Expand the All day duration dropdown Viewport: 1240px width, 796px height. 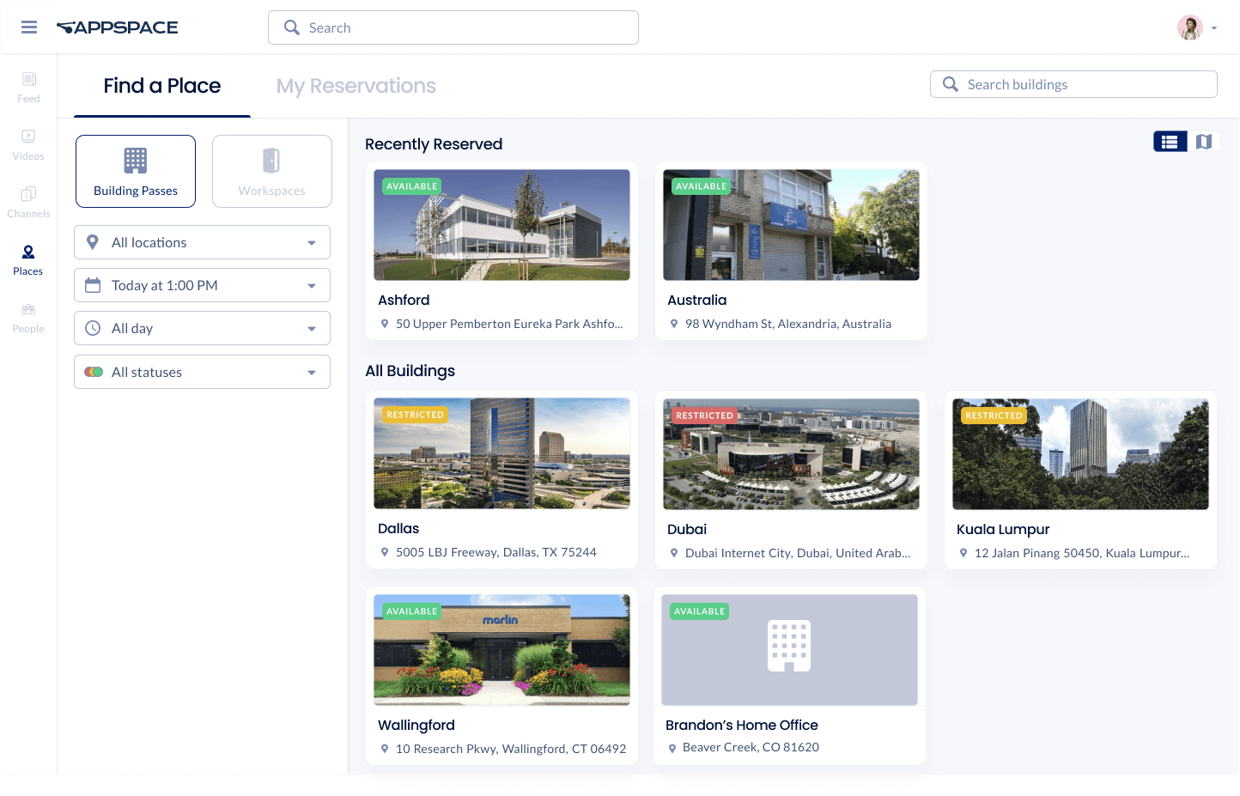click(202, 328)
